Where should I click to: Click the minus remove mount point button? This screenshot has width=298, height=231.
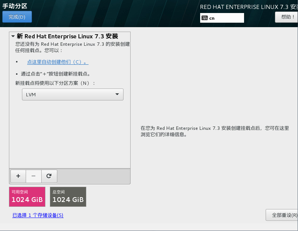pyautogui.click(x=33, y=176)
